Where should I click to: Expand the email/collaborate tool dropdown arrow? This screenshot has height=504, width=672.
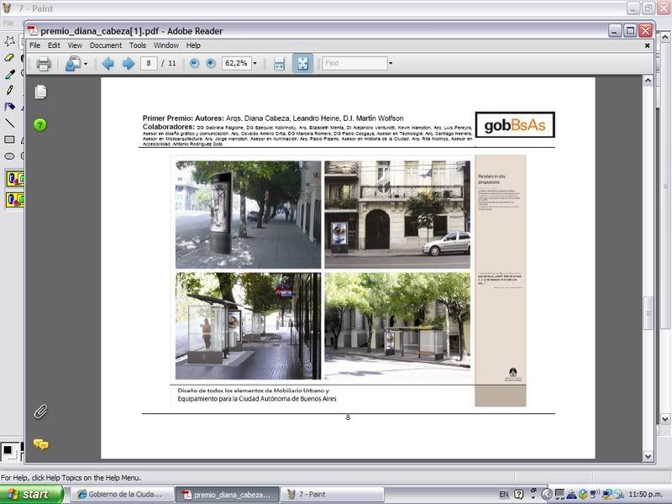pos(85,63)
